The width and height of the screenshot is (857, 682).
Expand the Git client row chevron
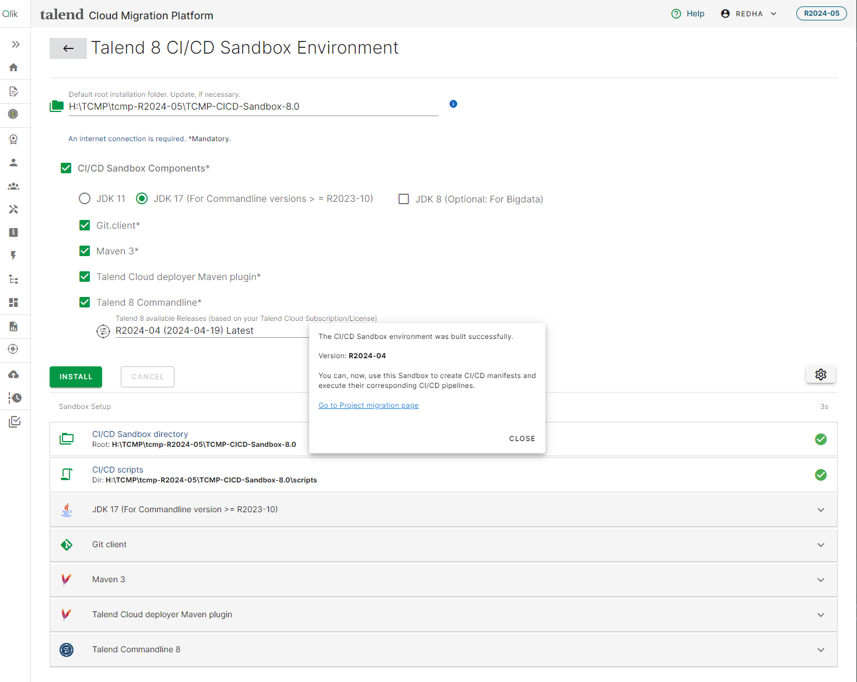point(821,545)
